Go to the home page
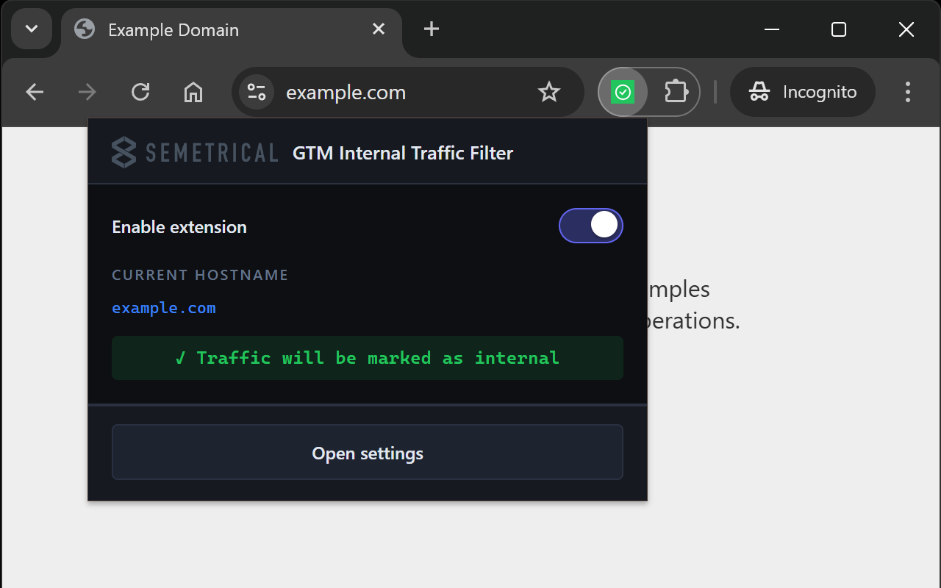The image size is (941, 588). coord(193,92)
